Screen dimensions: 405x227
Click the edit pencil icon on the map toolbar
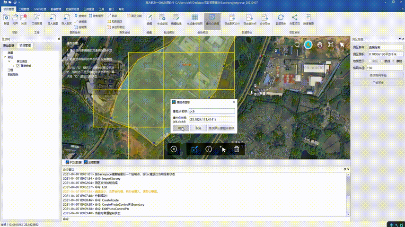(194, 149)
